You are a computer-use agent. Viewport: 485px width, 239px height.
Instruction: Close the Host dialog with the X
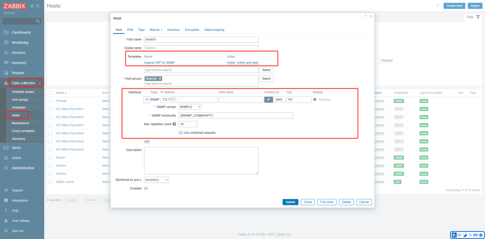tap(371, 16)
